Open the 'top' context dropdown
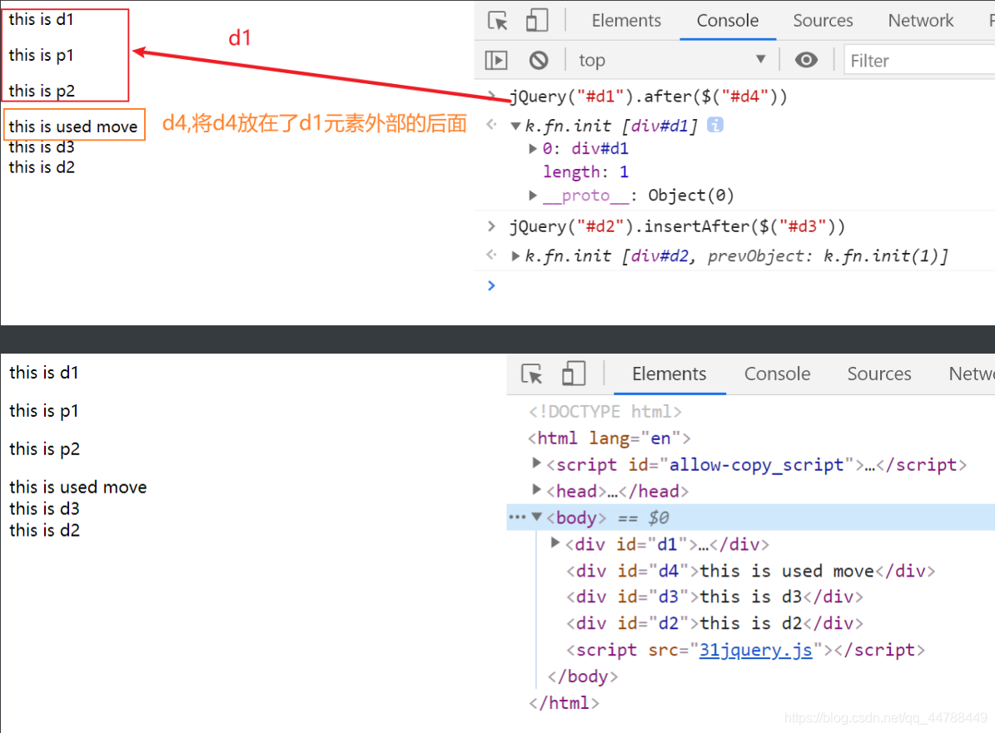The height and width of the screenshot is (733, 995). (672, 60)
